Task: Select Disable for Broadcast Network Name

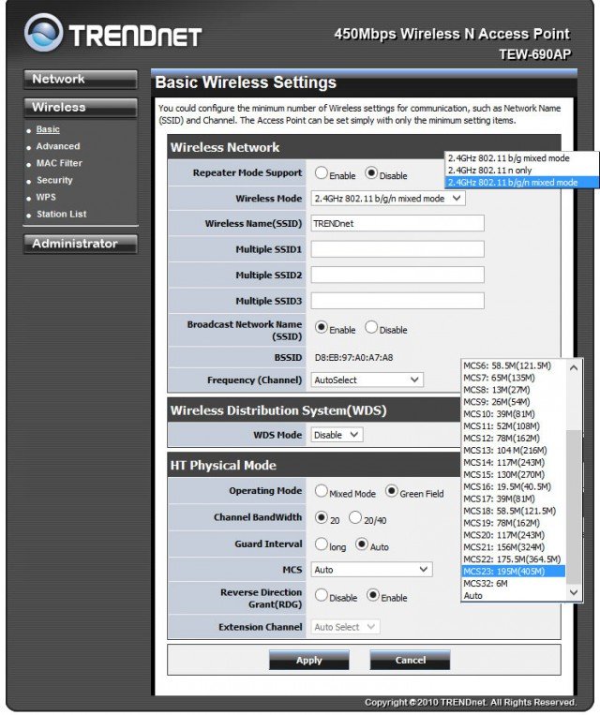Action: point(371,328)
